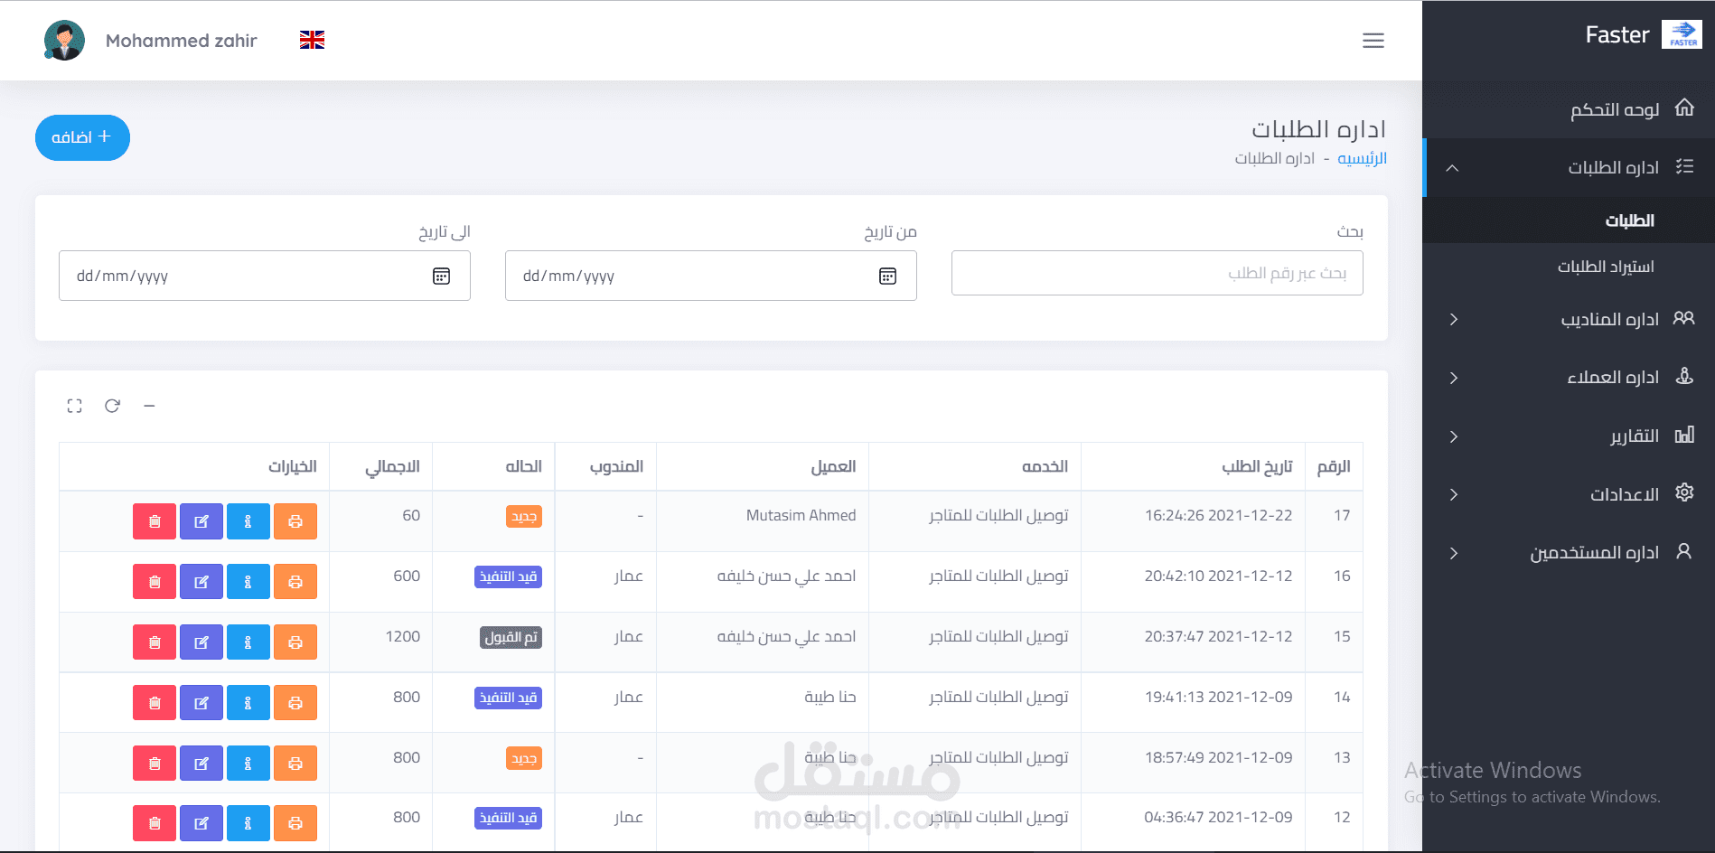Click قيد التنفيذ badge of order 16
The width and height of the screenshot is (1715, 853).
[x=508, y=576]
